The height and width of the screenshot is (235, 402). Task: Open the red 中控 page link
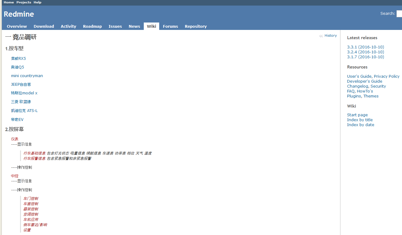click(15, 176)
